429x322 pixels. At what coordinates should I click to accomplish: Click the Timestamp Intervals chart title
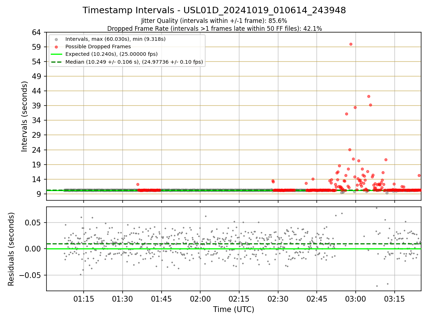pyautogui.click(x=214, y=10)
